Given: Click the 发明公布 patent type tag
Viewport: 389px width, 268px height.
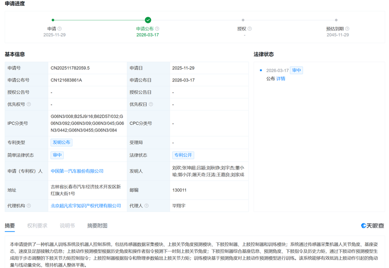Looking at the screenshot, I should [62, 142].
